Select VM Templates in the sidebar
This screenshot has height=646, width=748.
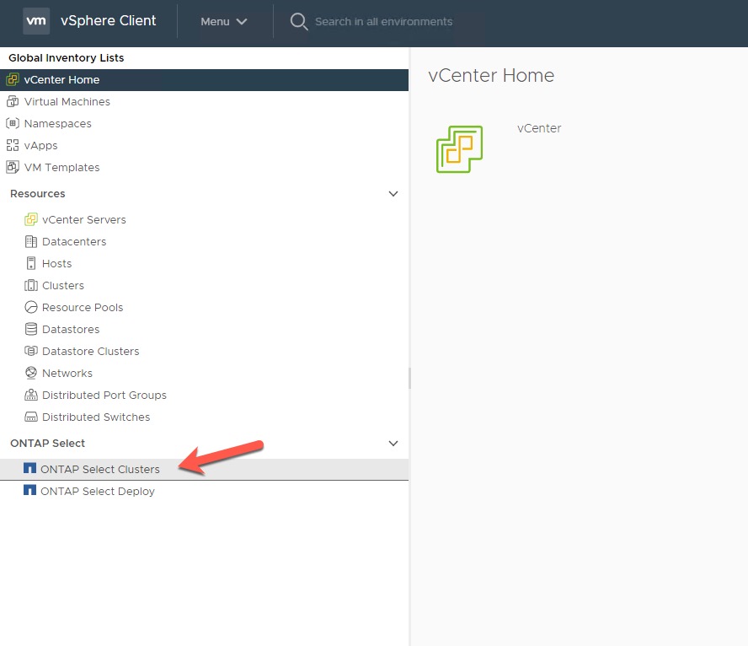61,167
